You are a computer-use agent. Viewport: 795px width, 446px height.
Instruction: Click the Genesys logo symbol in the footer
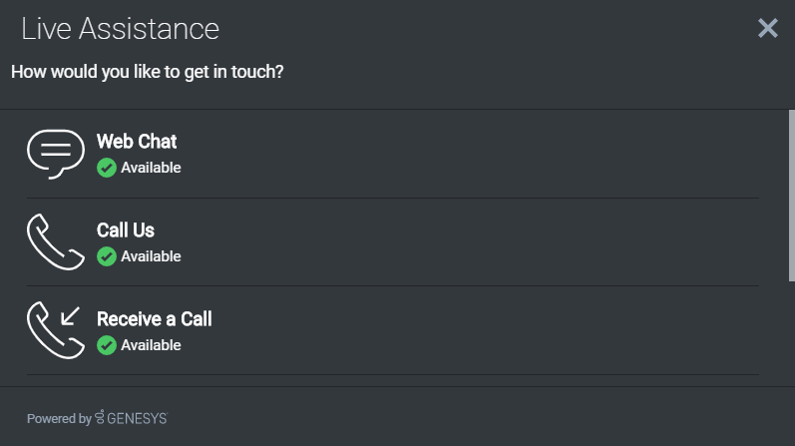point(100,418)
